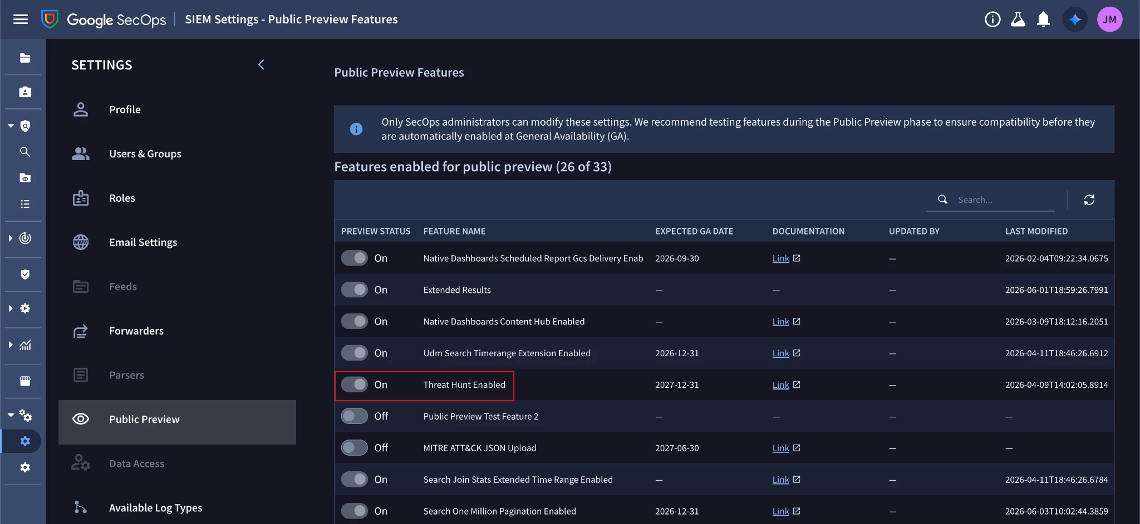Open the list icon in left rail
1140x524 pixels.
click(25, 204)
